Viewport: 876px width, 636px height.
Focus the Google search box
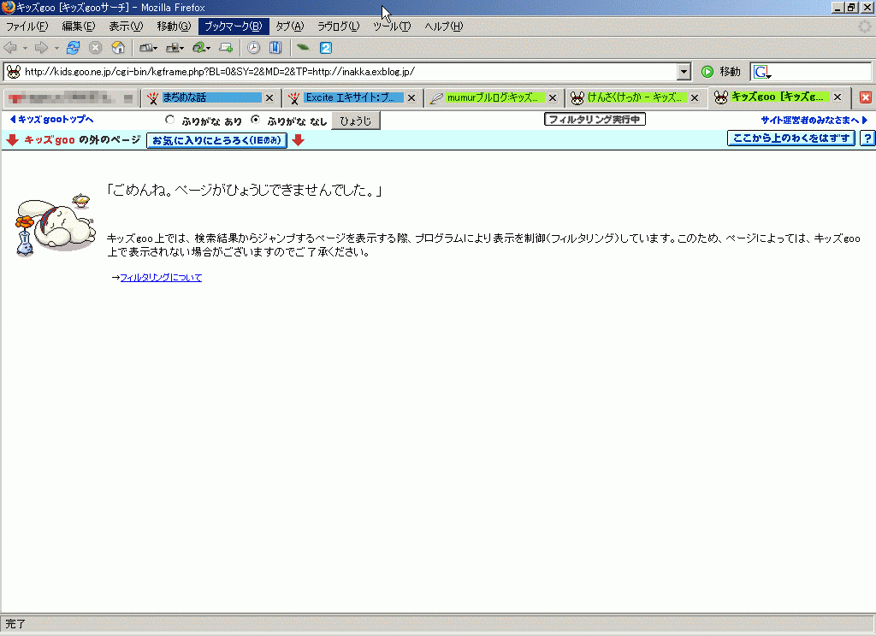(820, 72)
